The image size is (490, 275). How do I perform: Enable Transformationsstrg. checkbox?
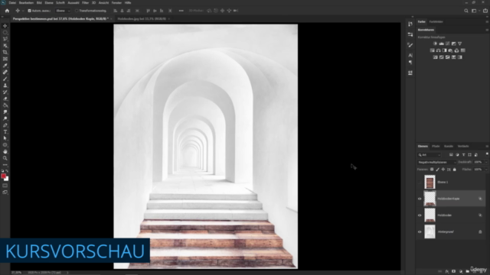pos(77,11)
